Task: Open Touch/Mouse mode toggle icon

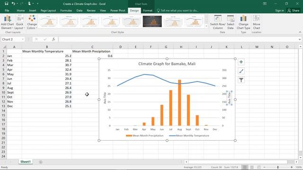Action: (x=29, y=3)
